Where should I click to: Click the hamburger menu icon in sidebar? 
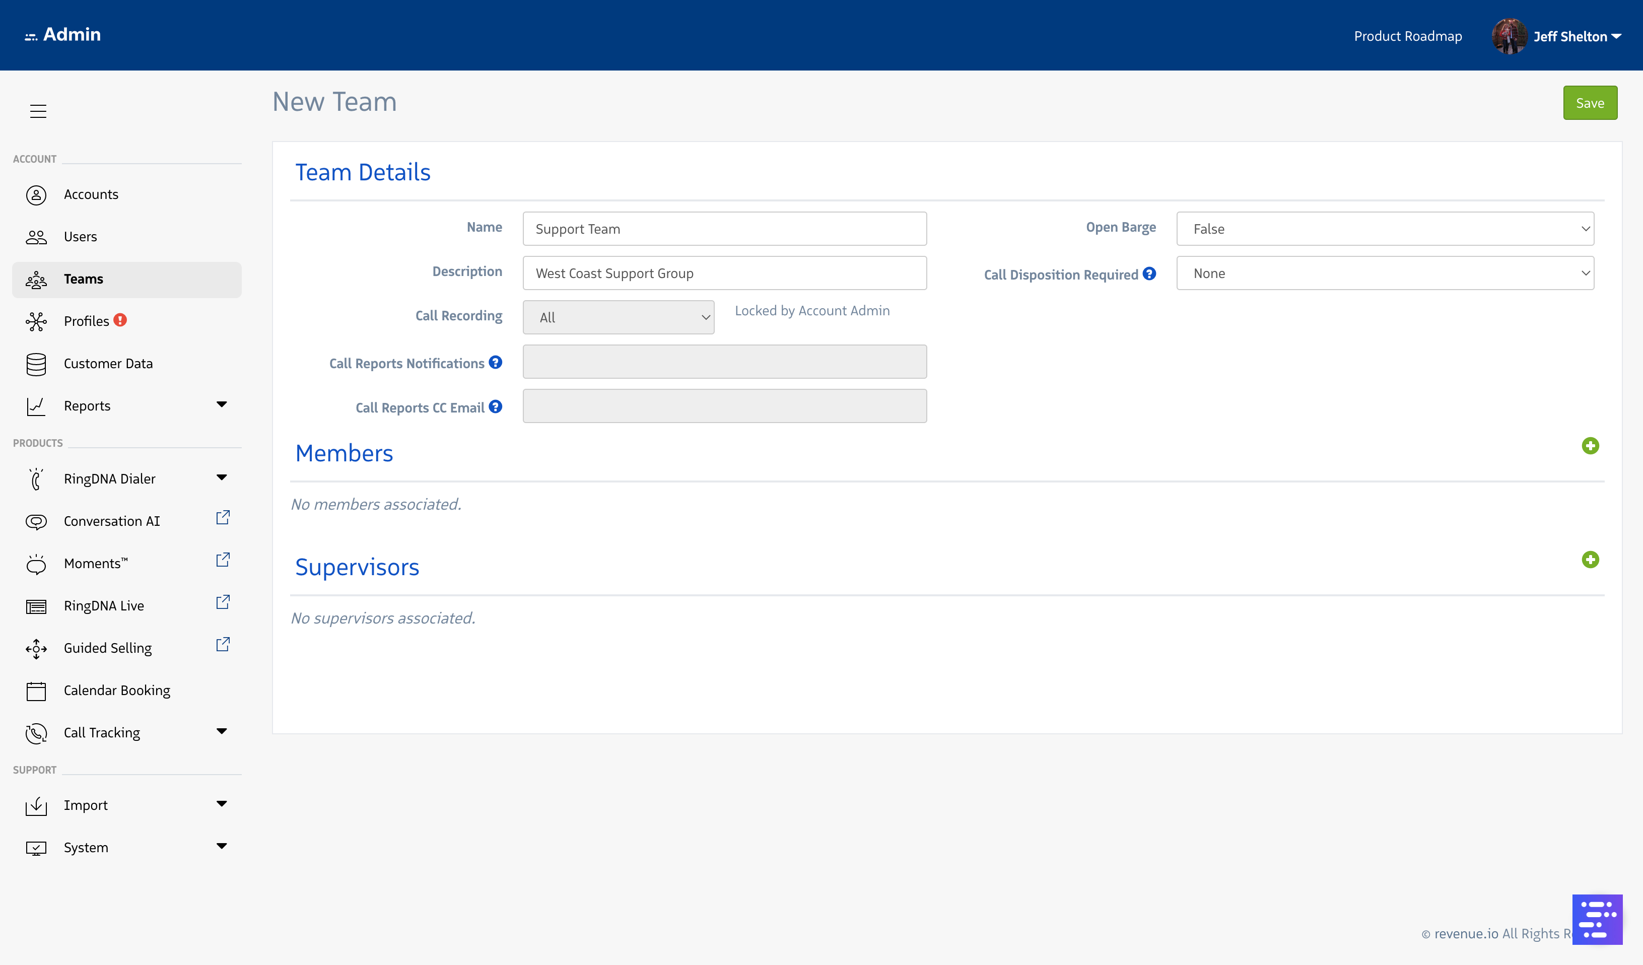pos(38,111)
